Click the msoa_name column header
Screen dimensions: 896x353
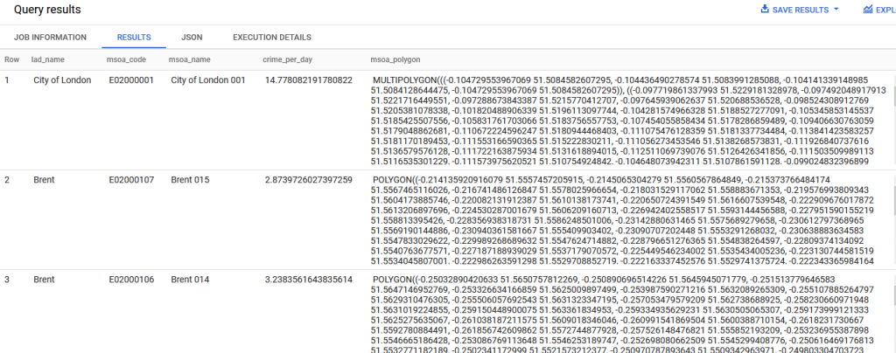click(x=190, y=59)
